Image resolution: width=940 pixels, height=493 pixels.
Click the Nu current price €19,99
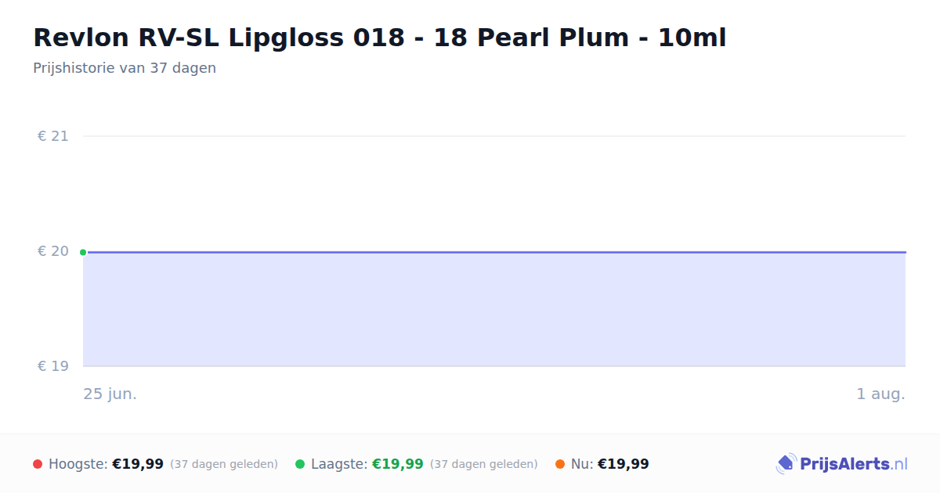tap(624, 464)
